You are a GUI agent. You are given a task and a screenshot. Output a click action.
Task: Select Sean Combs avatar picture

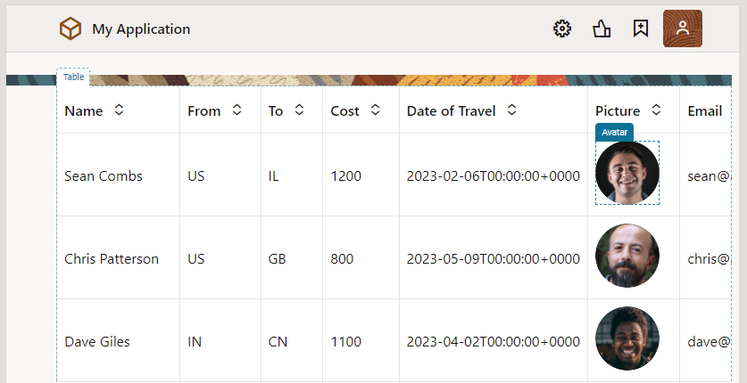tap(627, 173)
